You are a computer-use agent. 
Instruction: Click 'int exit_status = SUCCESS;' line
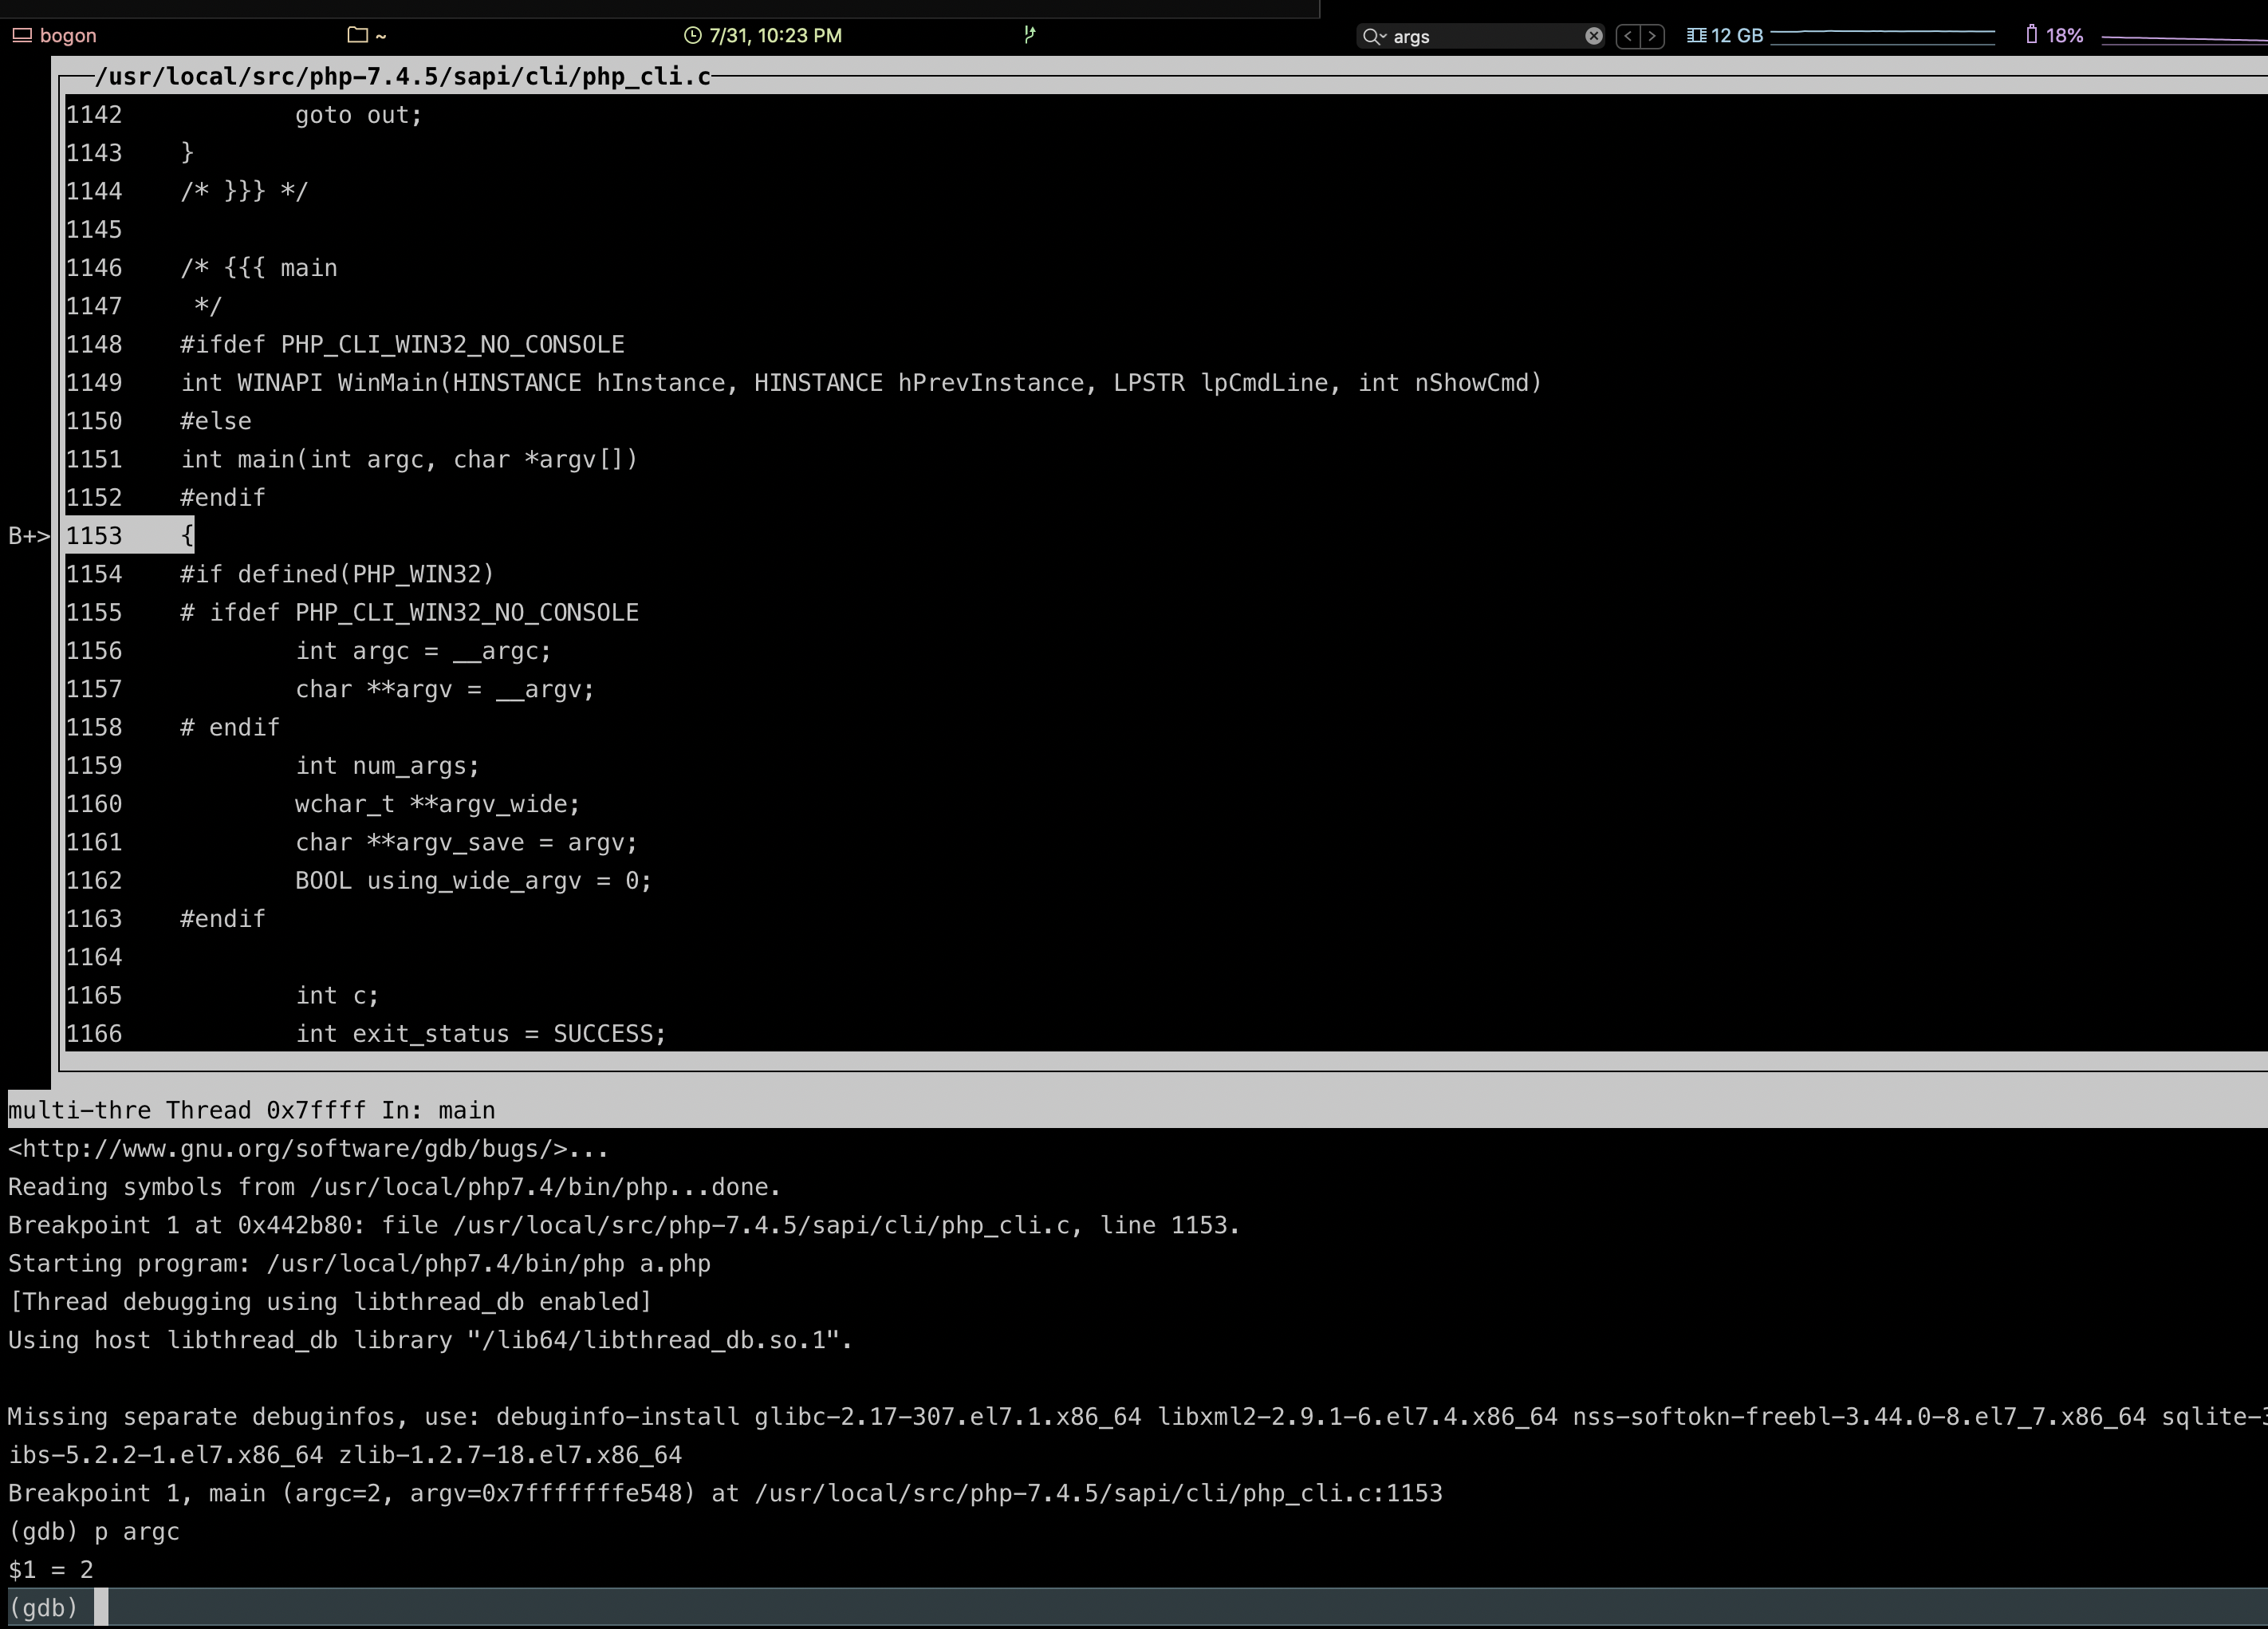[x=480, y=1034]
